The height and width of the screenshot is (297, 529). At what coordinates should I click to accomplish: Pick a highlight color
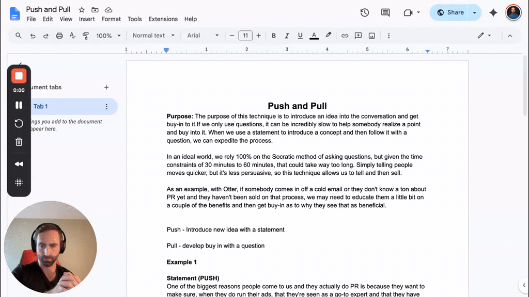(x=328, y=36)
